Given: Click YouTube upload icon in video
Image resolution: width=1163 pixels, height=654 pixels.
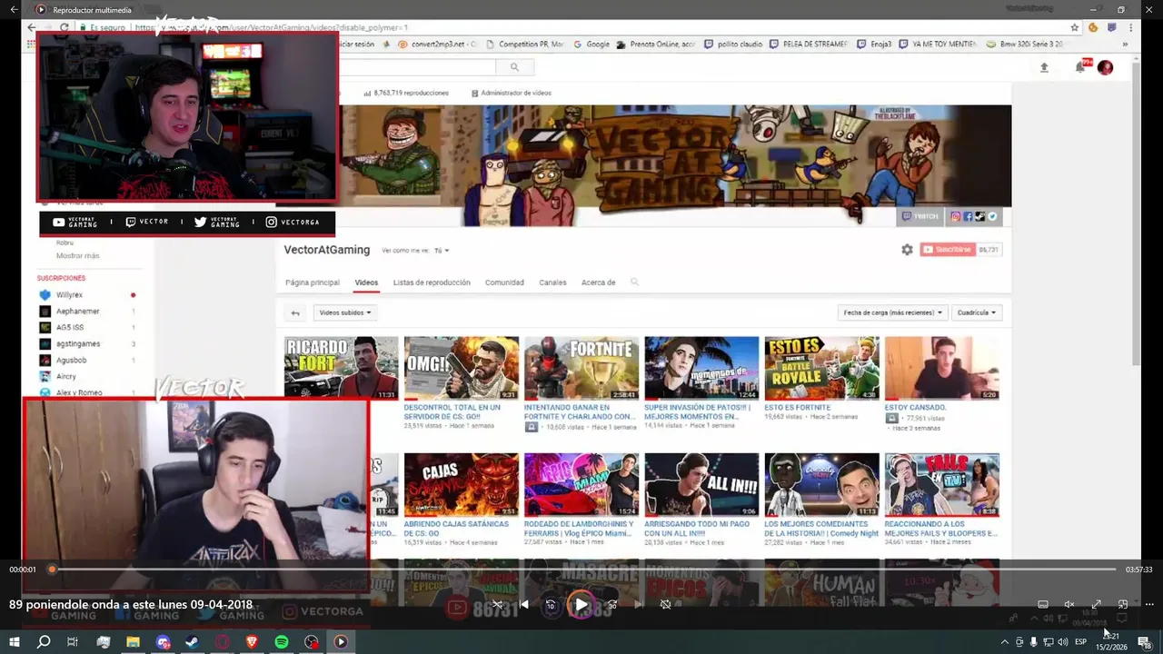Looking at the screenshot, I should [x=1044, y=67].
